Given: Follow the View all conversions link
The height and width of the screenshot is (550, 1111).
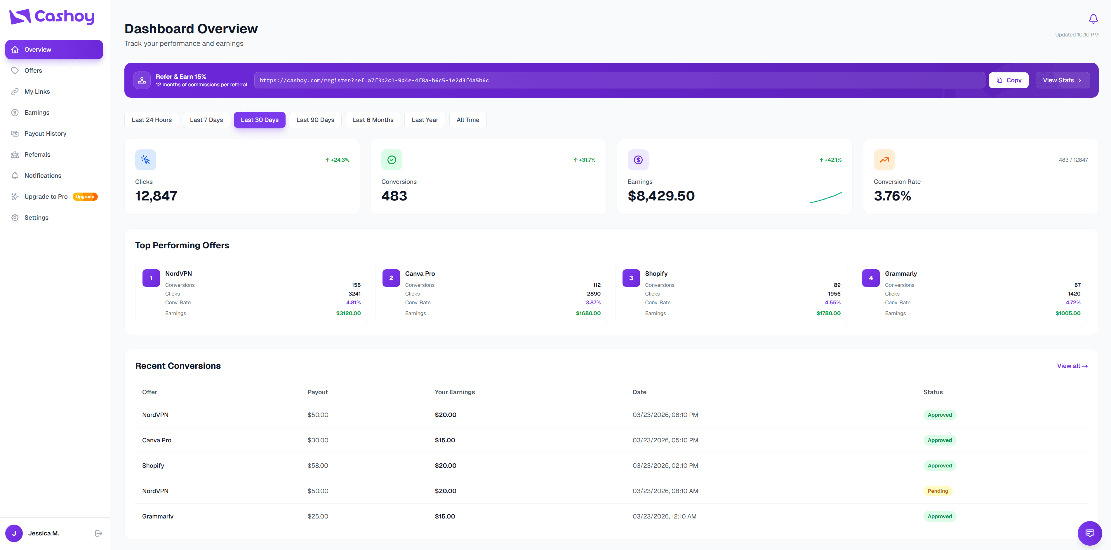Looking at the screenshot, I should 1072,366.
